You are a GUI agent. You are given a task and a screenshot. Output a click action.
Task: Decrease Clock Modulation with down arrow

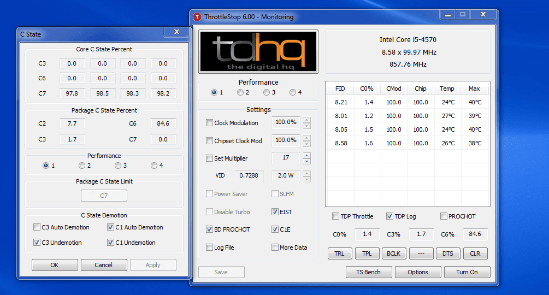click(306, 126)
